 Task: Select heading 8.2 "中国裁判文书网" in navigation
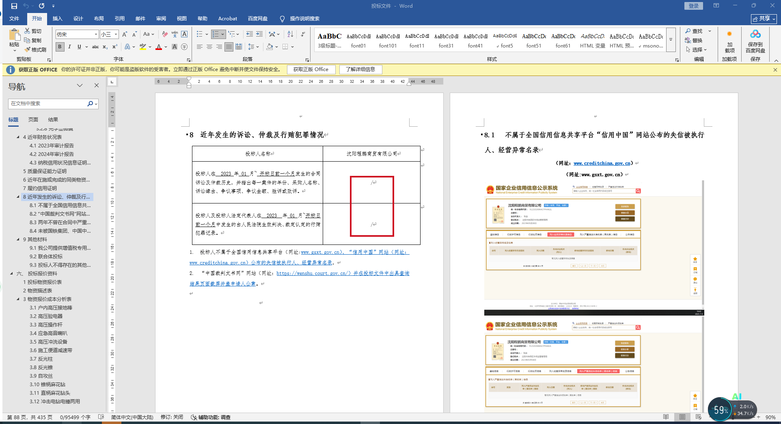tap(60, 214)
